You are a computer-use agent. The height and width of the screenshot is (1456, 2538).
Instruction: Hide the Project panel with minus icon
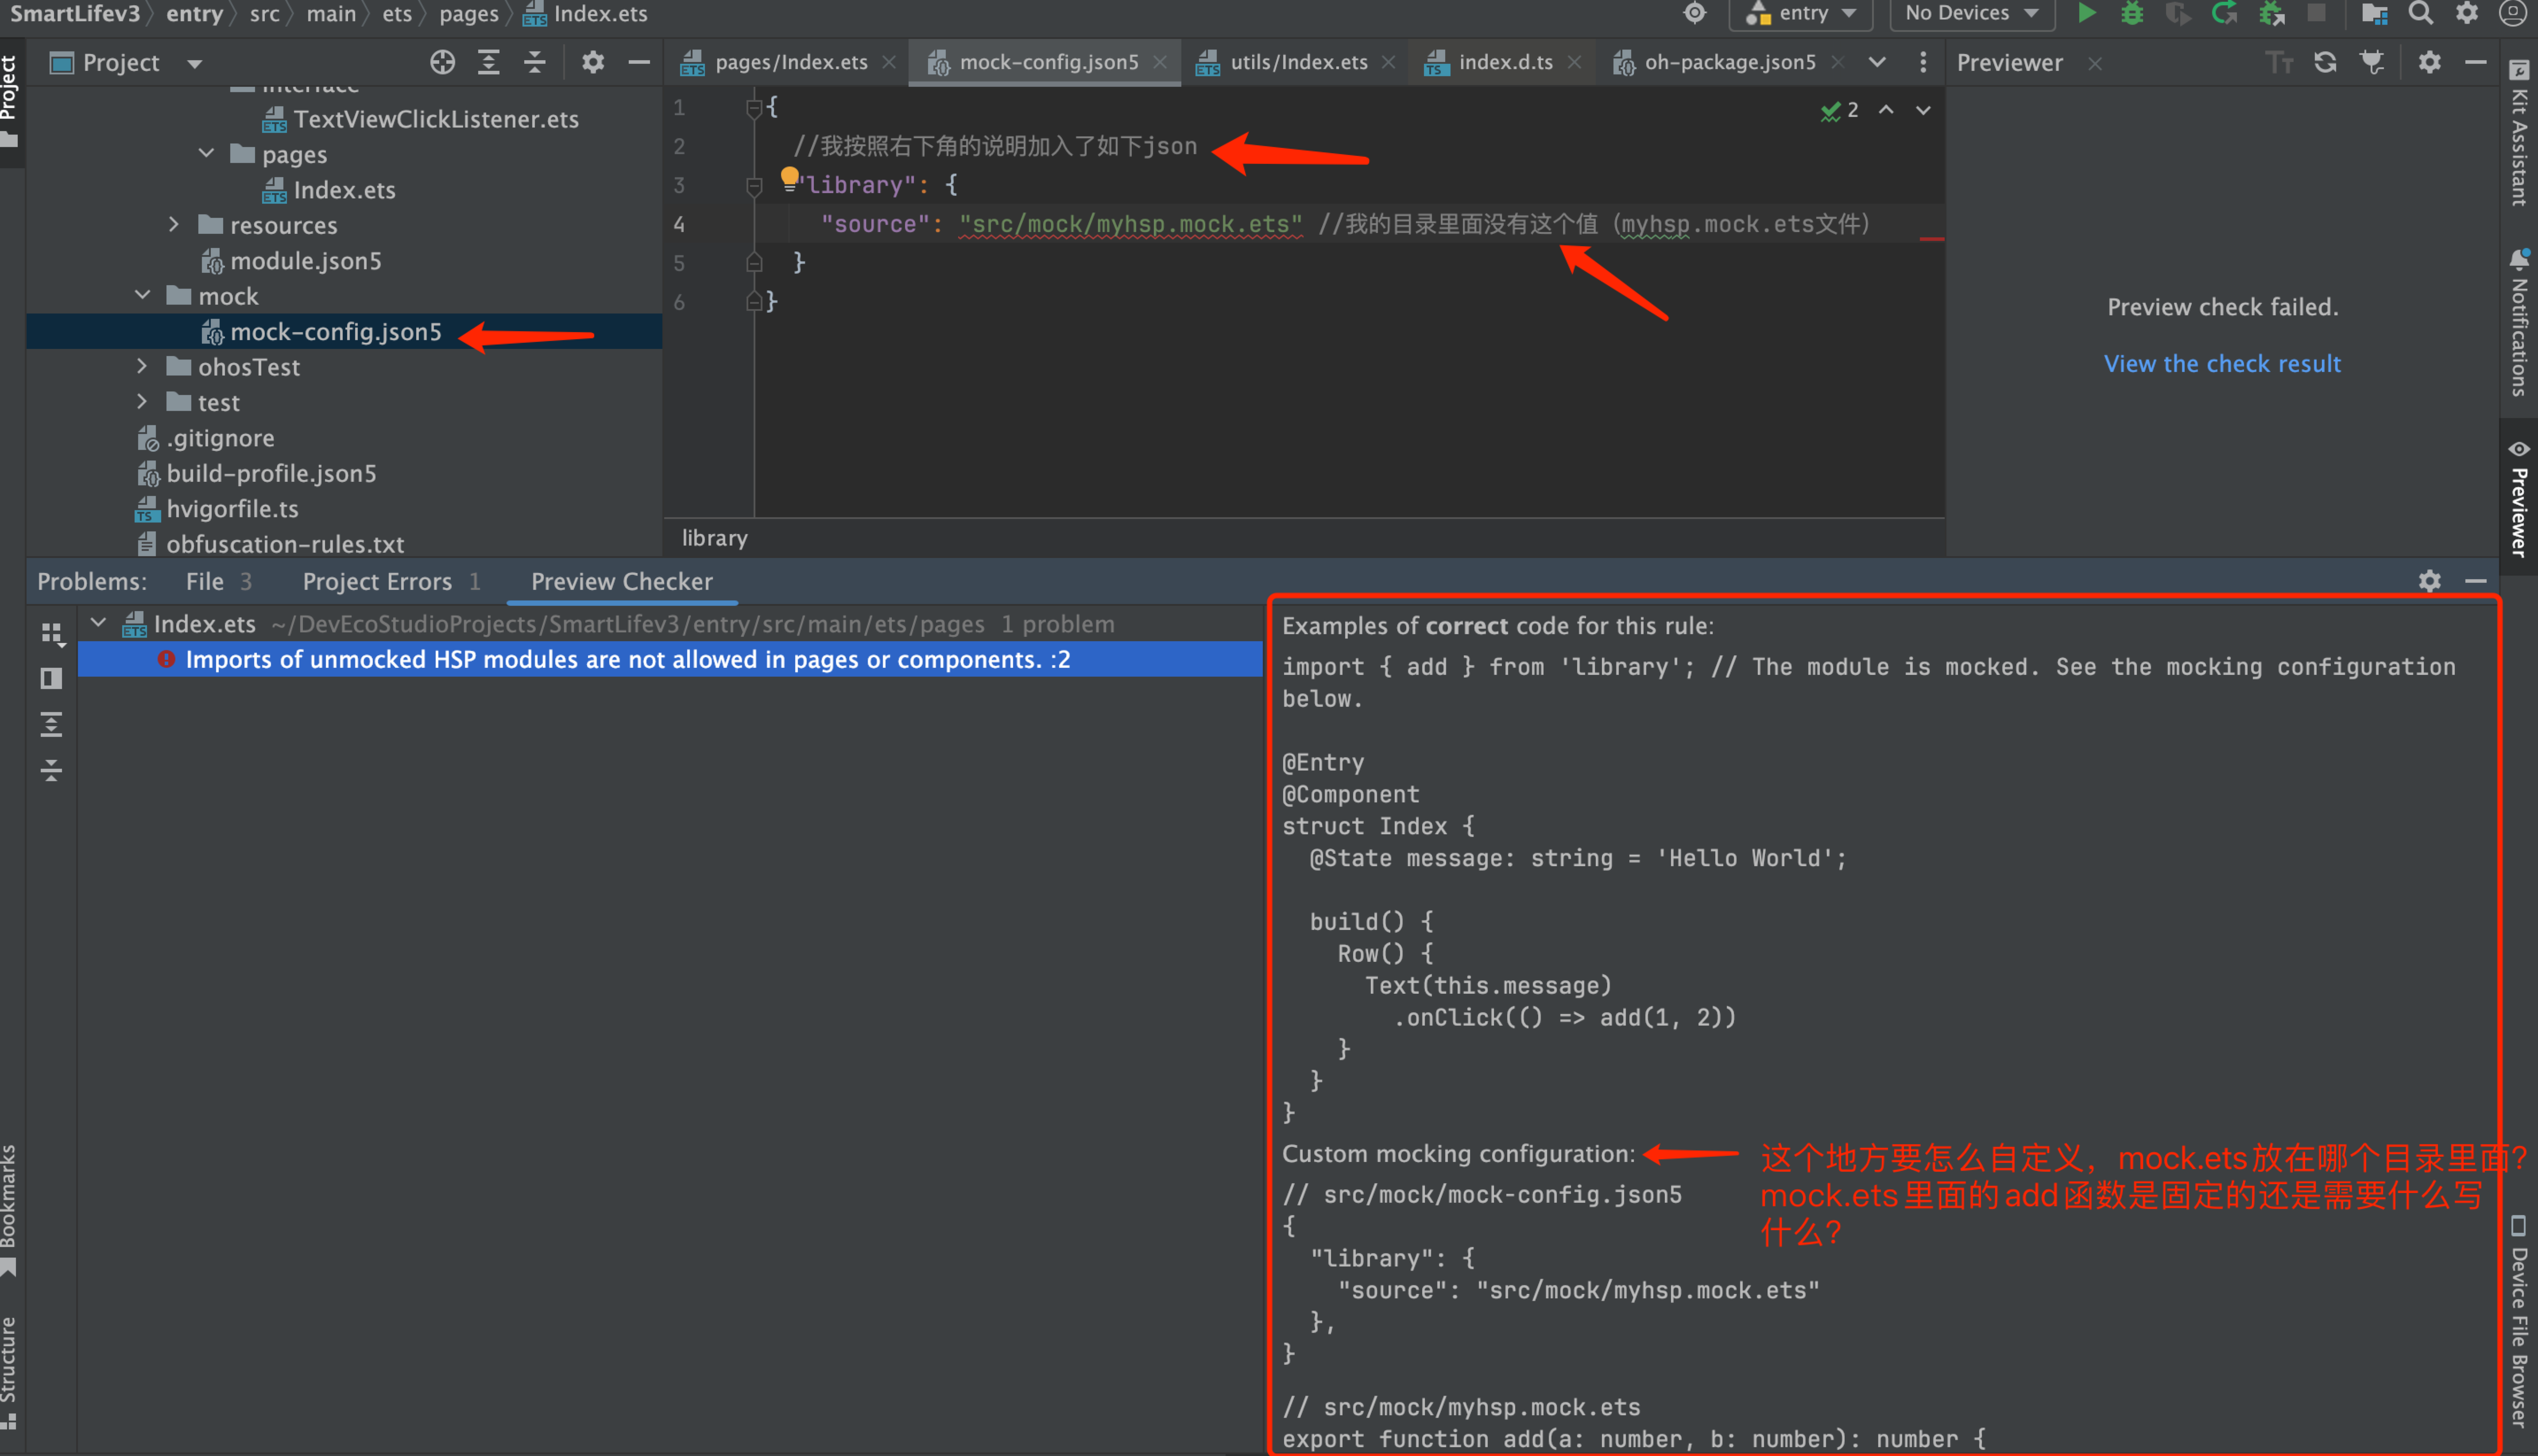(x=639, y=63)
